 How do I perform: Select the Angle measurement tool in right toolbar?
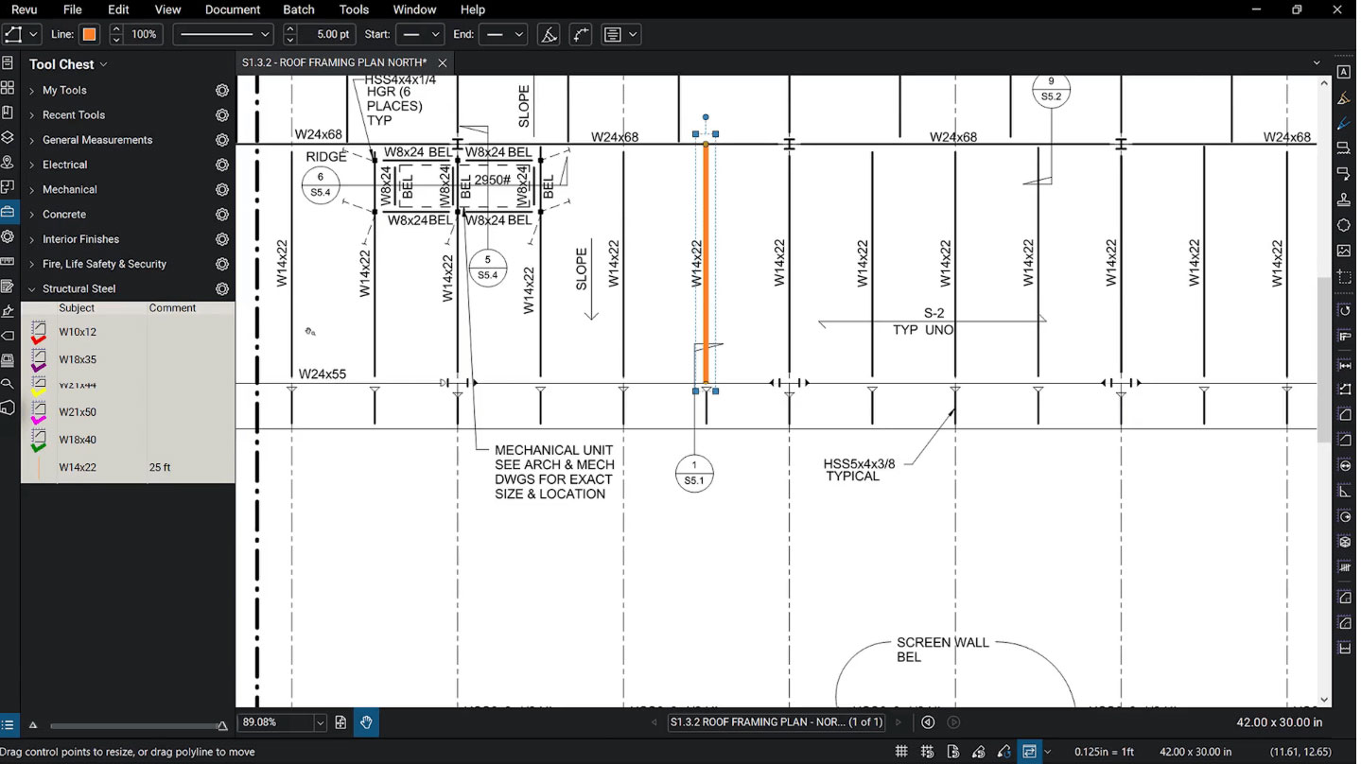1343,491
